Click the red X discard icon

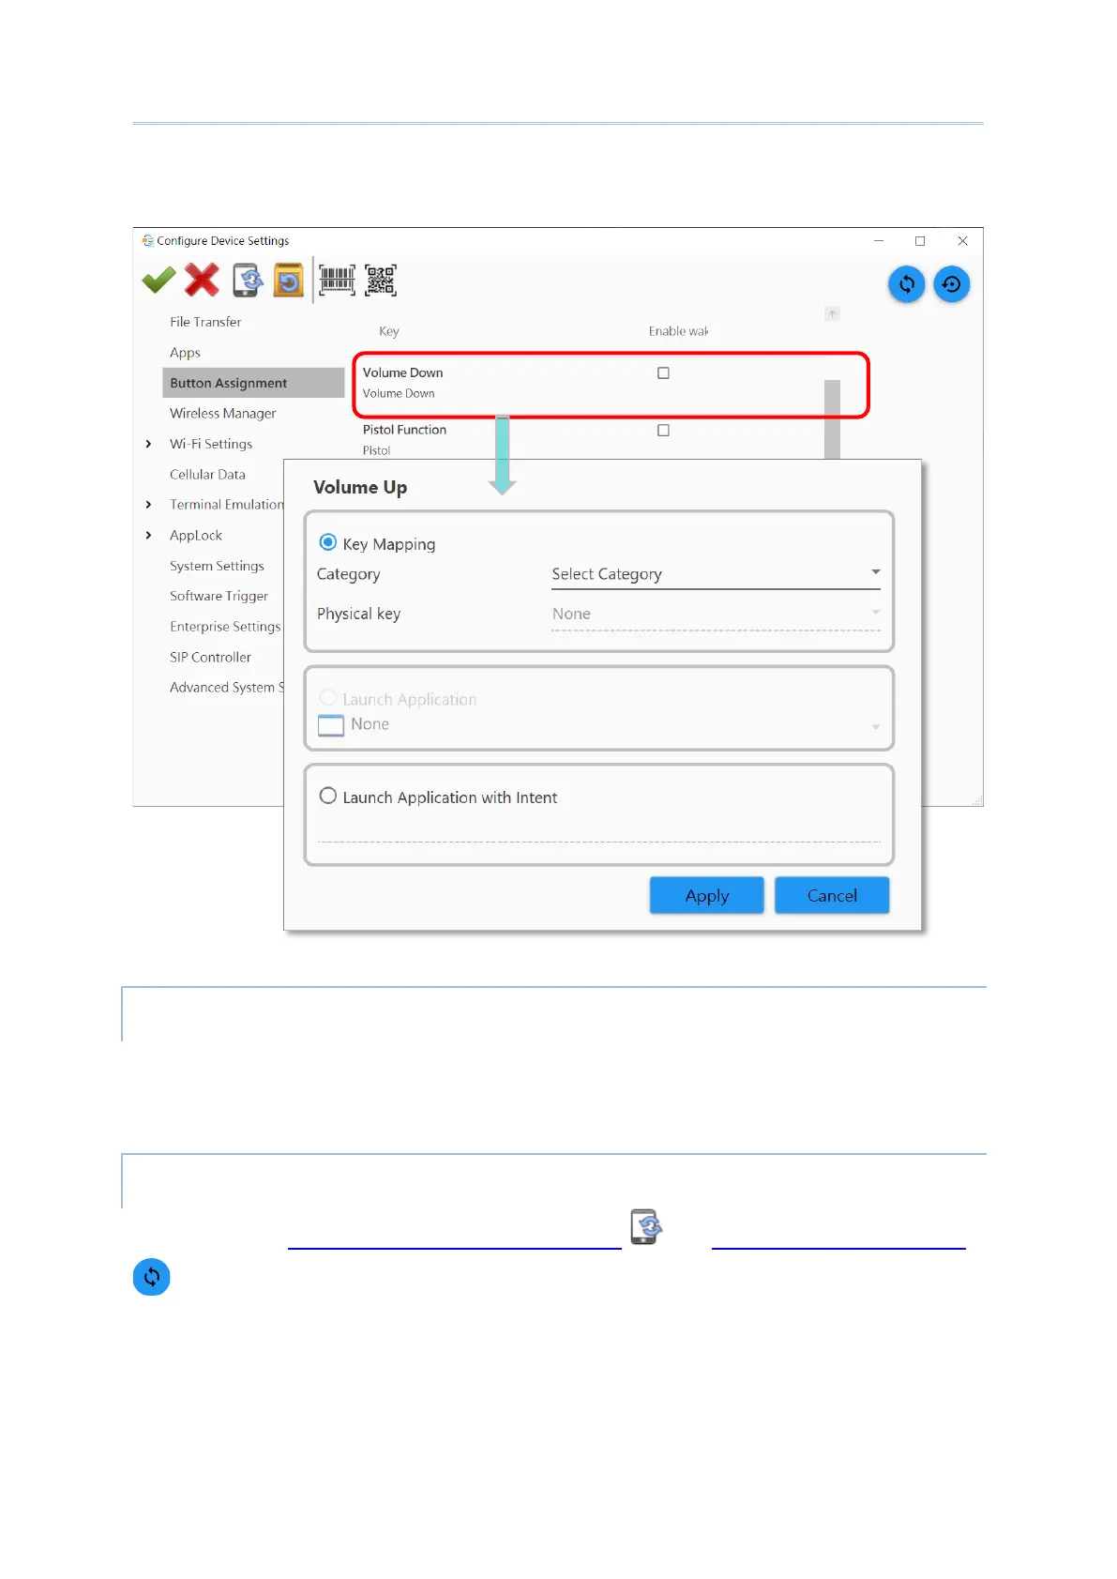pos(202,280)
